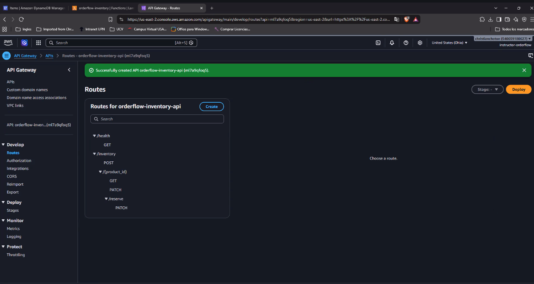This screenshot has height=284, width=534.
Task: Open the Stage dropdown selector
Action: [488, 89]
